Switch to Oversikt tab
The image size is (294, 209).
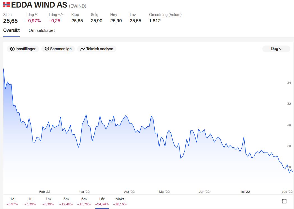(12, 30)
